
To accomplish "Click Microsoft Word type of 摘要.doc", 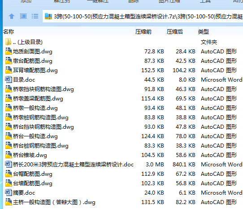I will 221,193.
